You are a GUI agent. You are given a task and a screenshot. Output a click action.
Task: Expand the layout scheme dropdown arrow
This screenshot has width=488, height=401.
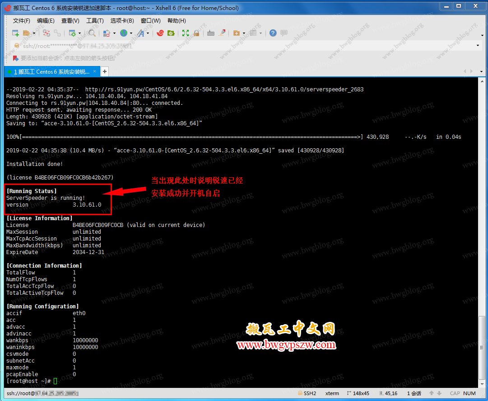[x=114, y=33]
